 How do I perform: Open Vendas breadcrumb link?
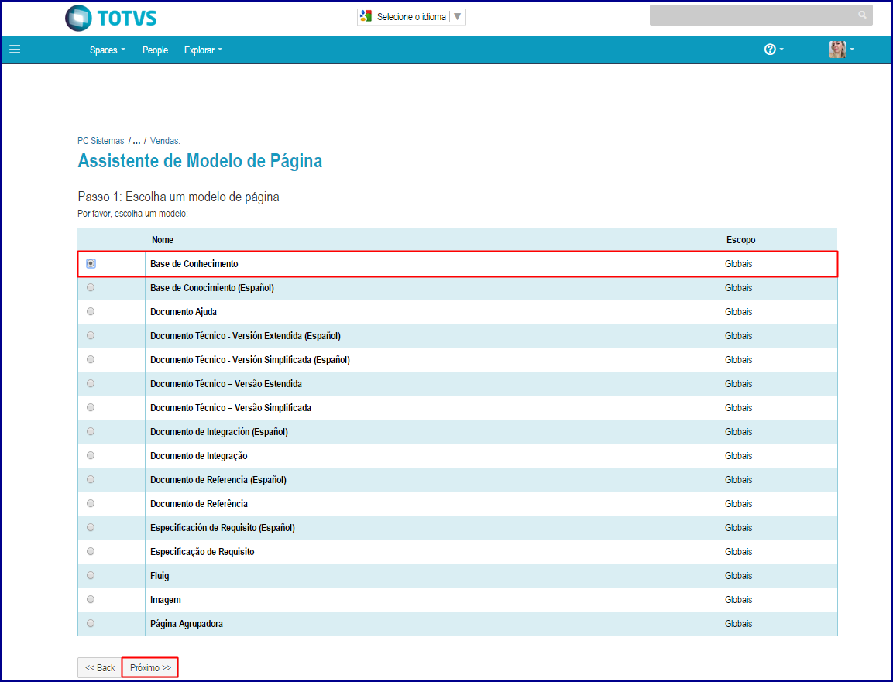tap(165, 141)
